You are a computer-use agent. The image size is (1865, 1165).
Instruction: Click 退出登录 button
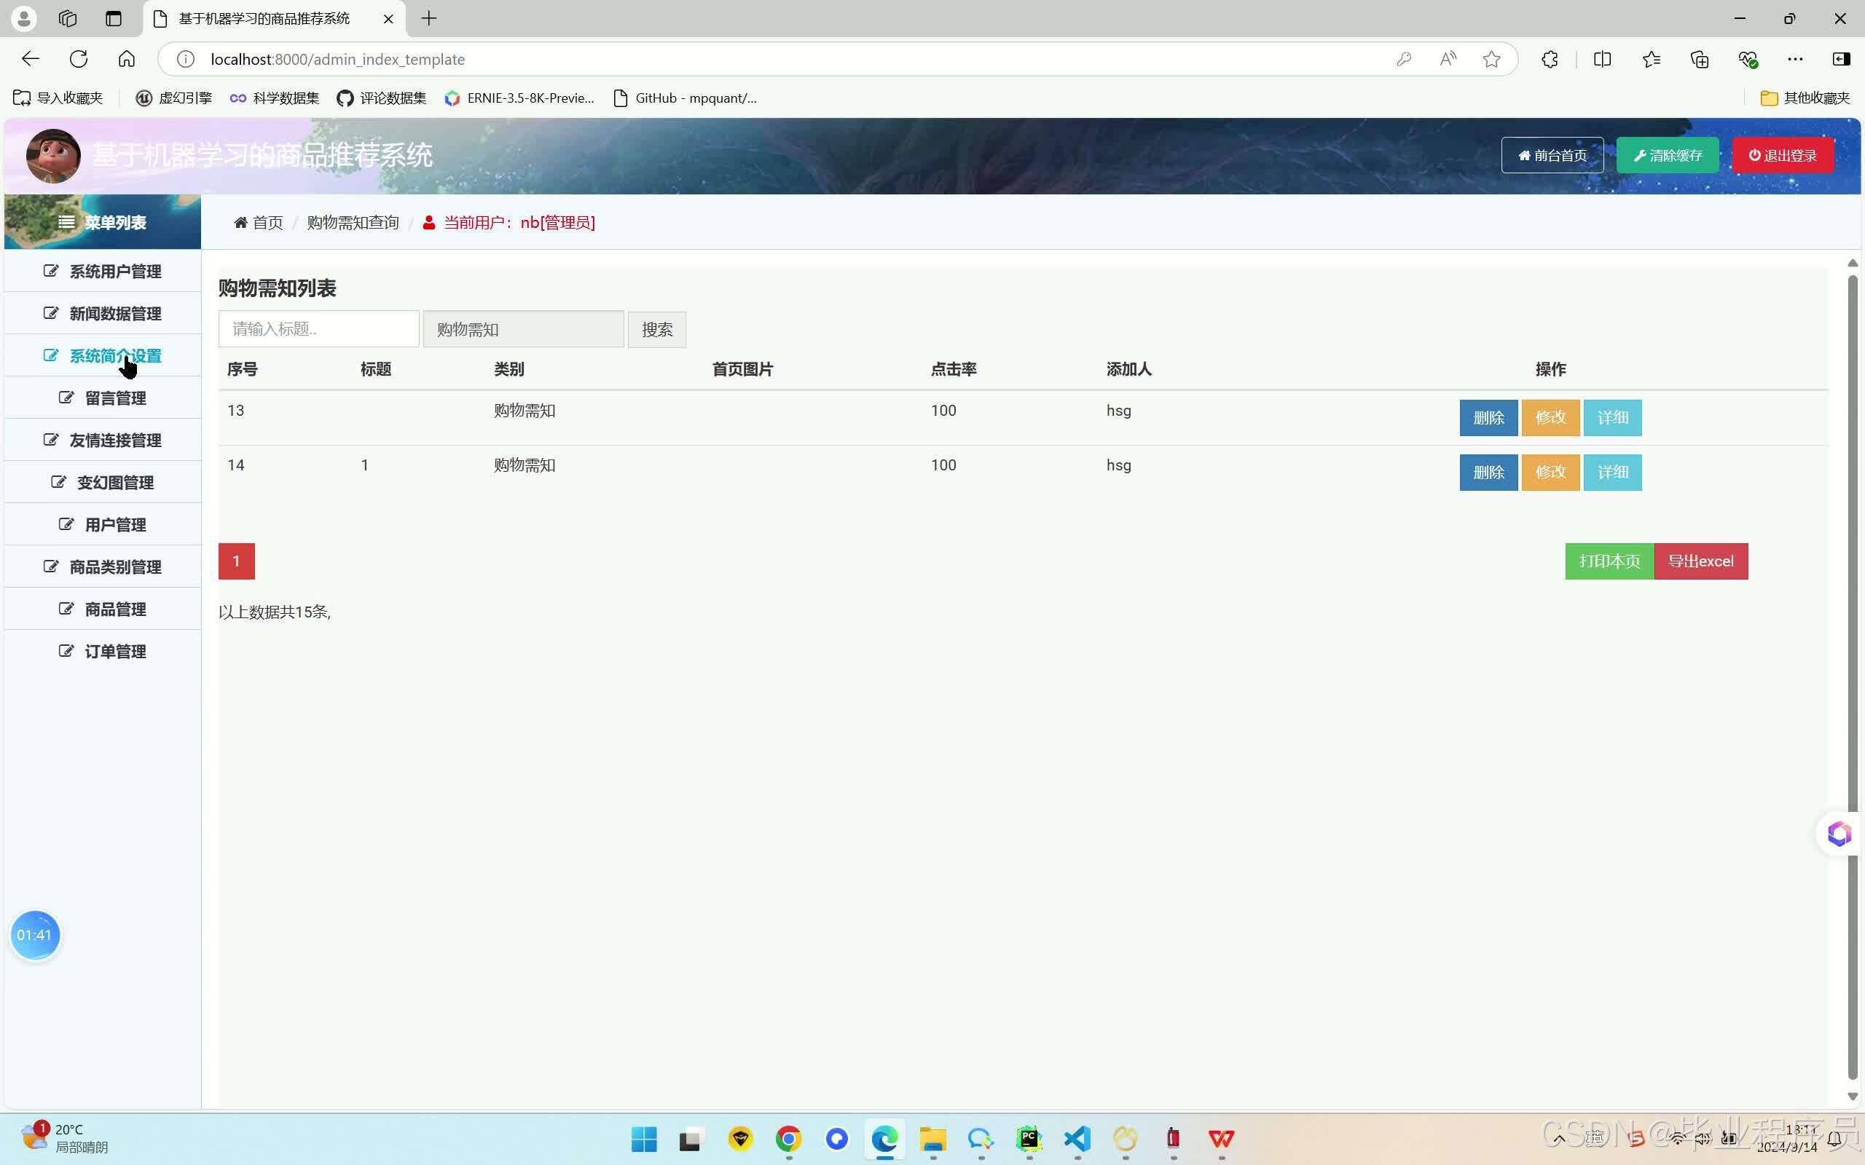[x=1783, y=156]
